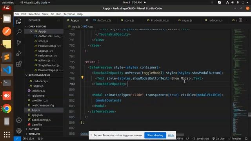Screen dimensions: 251x141
Task: Open the Run and Debug view
Action: (19, 53)
